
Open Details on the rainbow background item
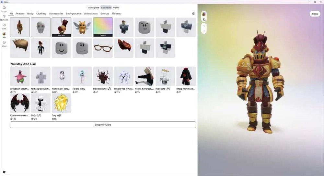click(x=103, y=36)
